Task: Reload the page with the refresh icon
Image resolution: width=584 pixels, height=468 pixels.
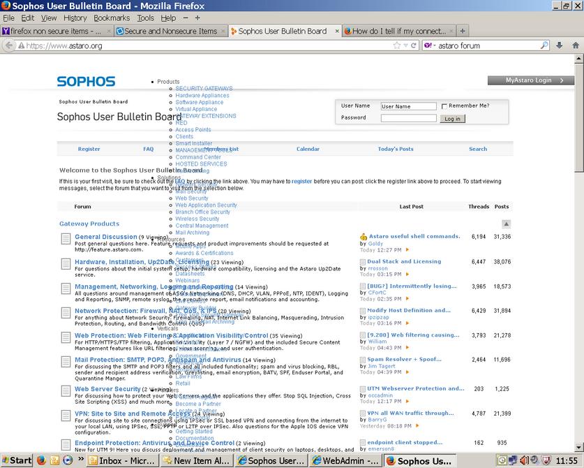Action: pos(414,45)
